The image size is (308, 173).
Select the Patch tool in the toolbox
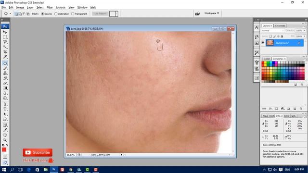click(x=5, y=63)
